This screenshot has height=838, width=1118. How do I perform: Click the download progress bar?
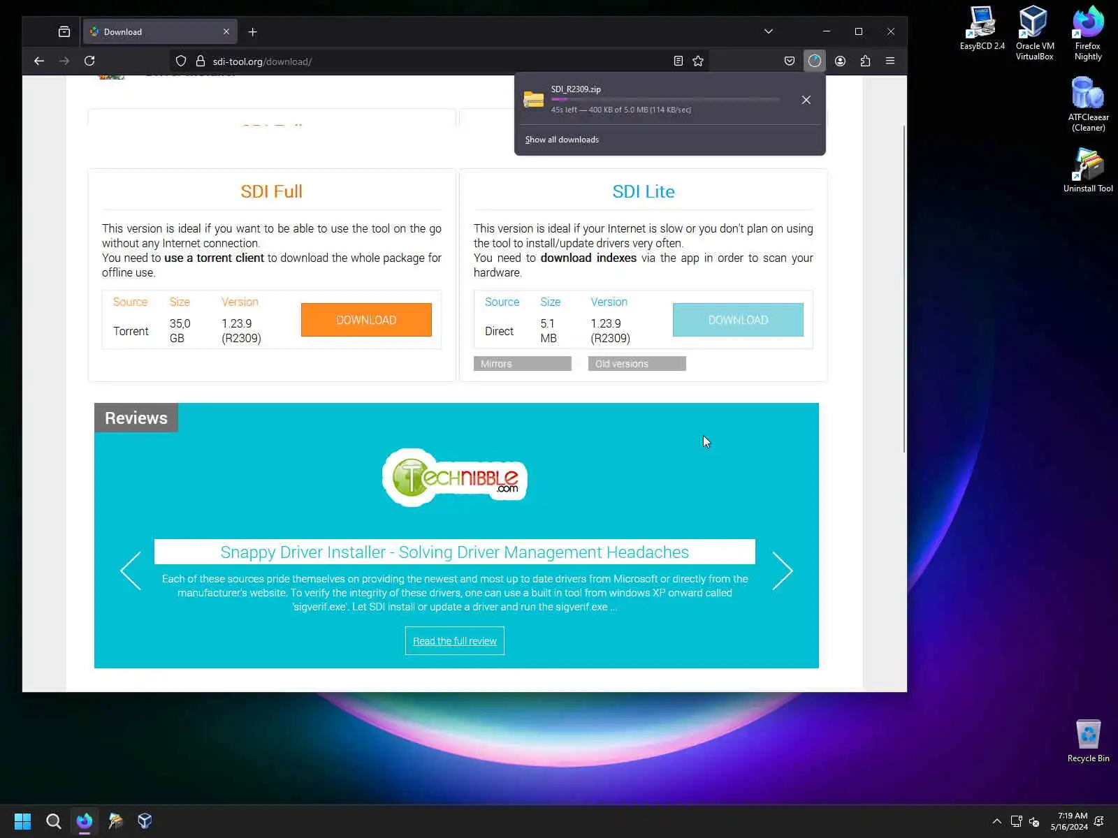pos(665,99)
